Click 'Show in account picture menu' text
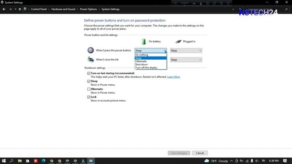Viewport: 292px width, 164px height. coord(108,101)
